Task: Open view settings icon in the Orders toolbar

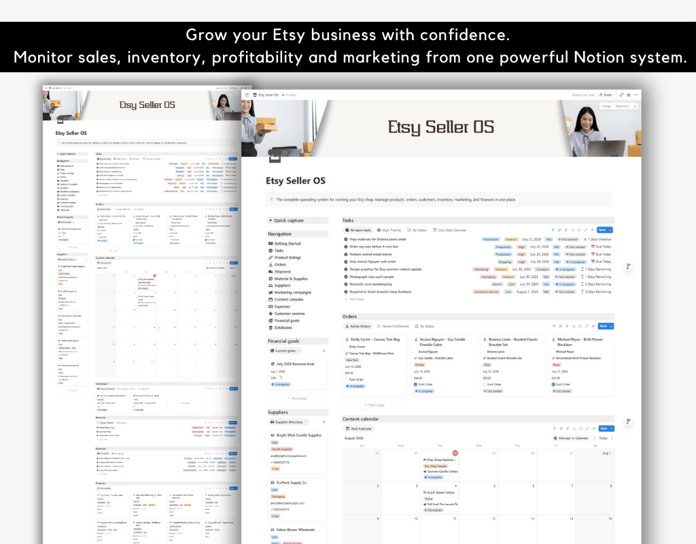Action: (593, 326)
